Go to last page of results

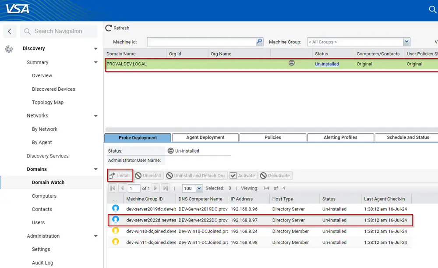coord(166,188)
